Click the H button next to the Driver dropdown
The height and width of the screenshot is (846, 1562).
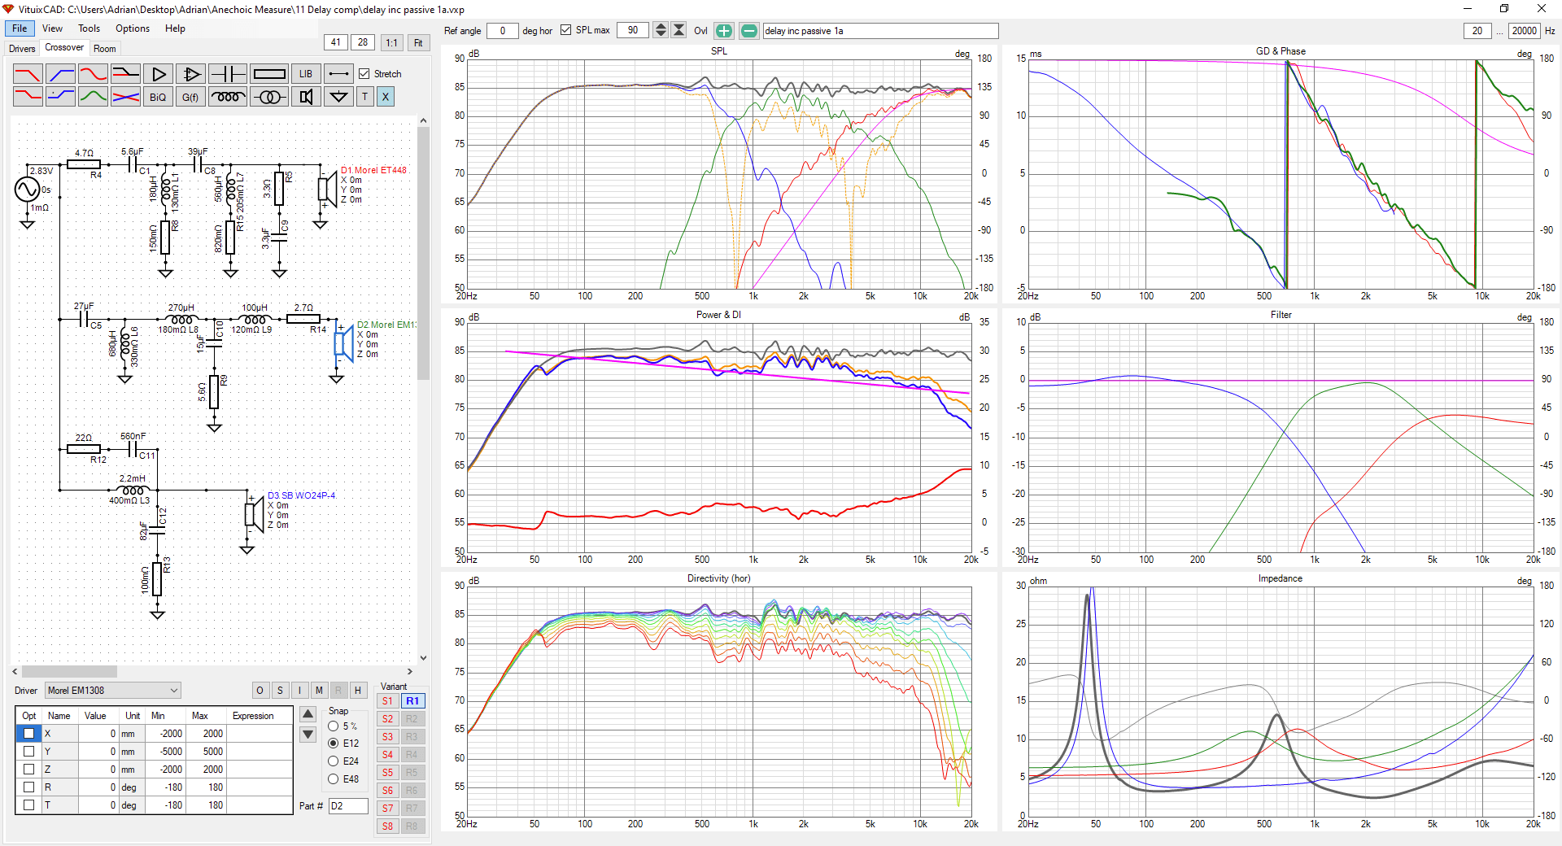pyautogui.click(x=358, y=691)
